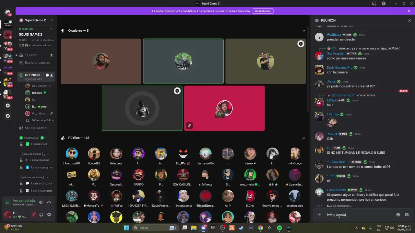Open SQUID GAMES voice channel

tap(36, 128)
